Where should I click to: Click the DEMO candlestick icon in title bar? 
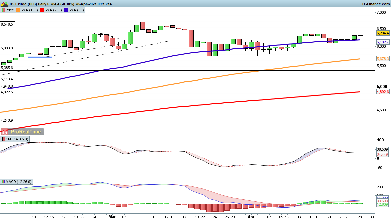(x=4, y=4)
